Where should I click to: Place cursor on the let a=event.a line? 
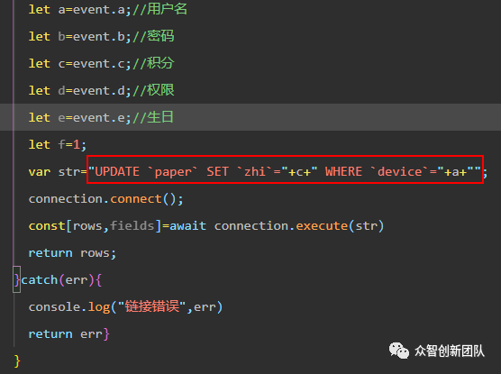click(107, 9)
